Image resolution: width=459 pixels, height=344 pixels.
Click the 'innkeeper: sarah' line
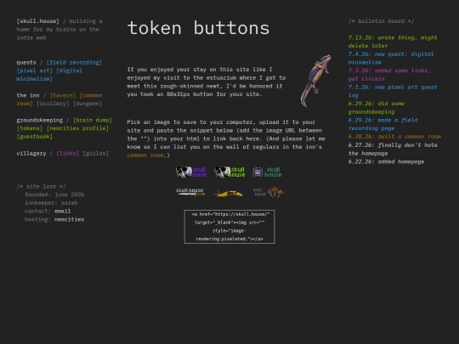tap(51, 203)
